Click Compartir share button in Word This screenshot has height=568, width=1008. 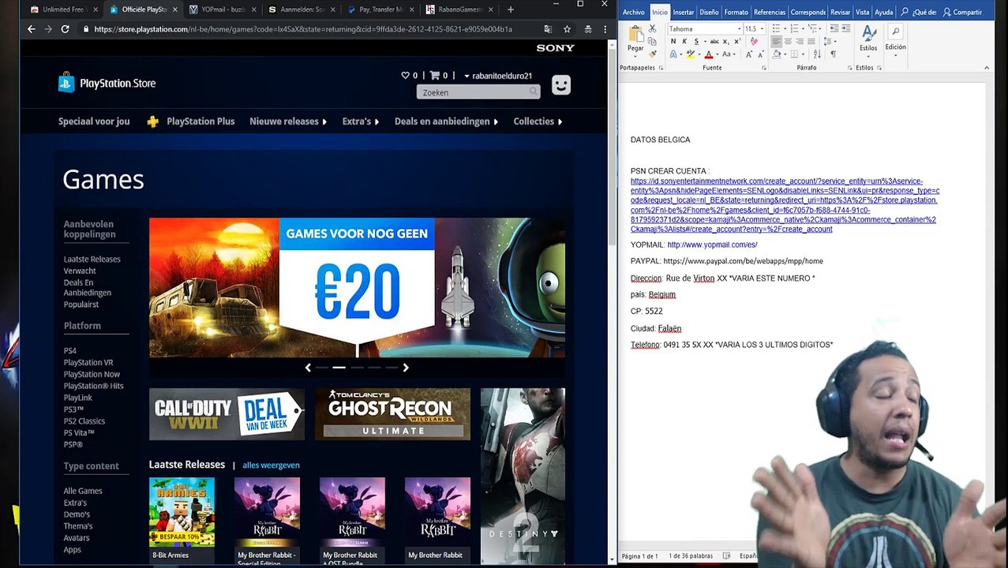(962, 12)
